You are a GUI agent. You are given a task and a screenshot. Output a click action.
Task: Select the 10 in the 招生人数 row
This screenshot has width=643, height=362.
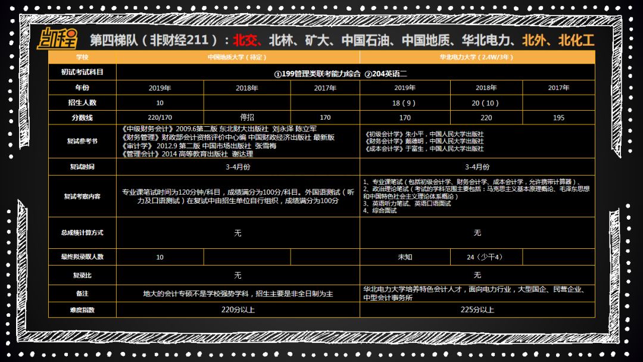160,103
